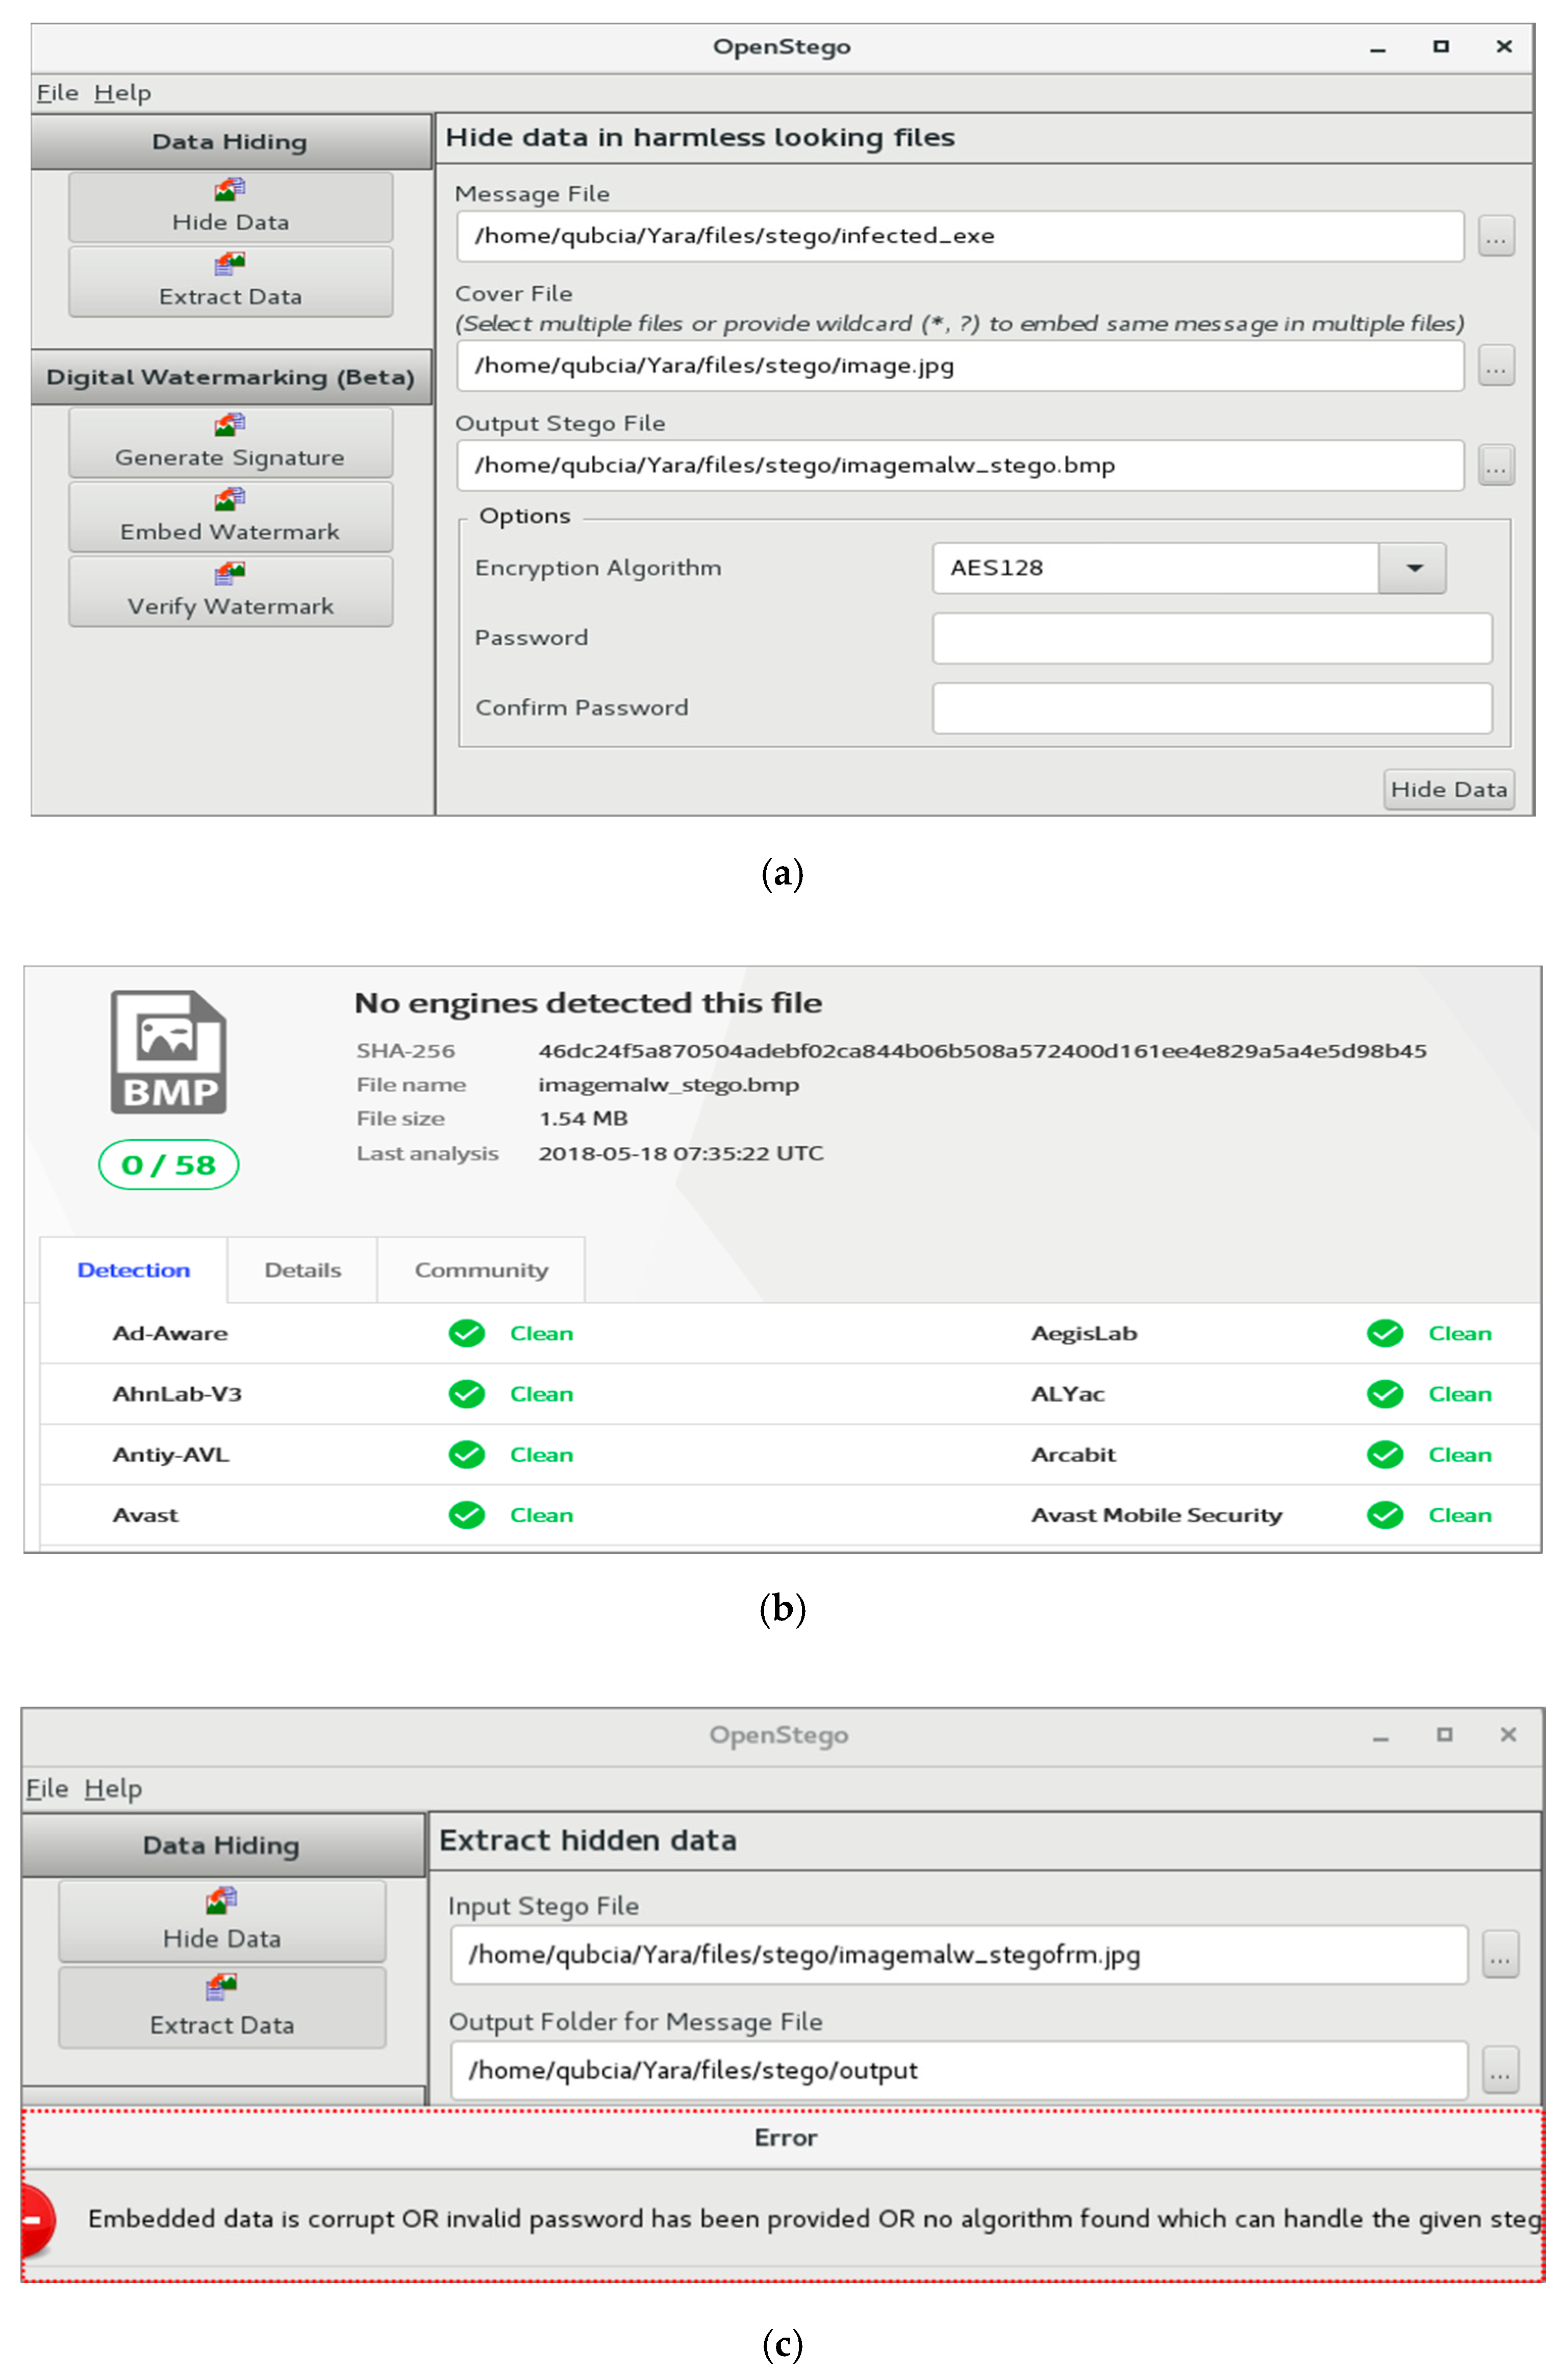Image resolution: width=1561 pixels, height=2380 pixels.
Task: Click Generate Signature icon
Action: tap(230, 425)
